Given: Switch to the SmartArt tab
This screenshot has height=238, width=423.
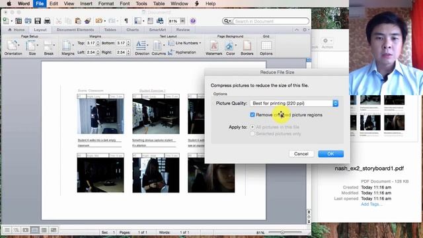Looking at the screenshot, I should (x=157, y=30).
